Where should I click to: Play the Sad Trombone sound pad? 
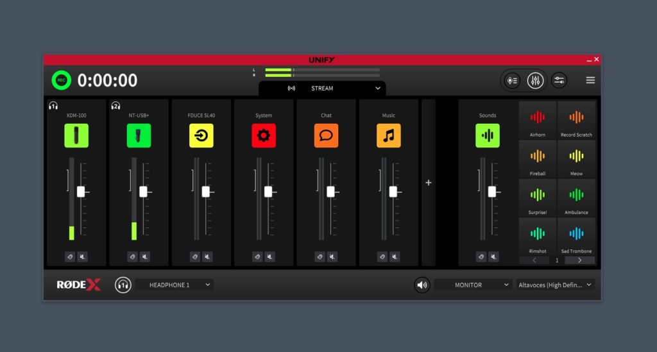(576, 237)
